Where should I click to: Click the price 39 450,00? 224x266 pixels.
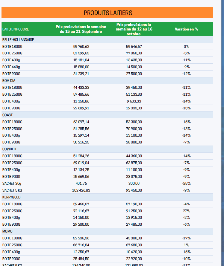pyautogui.click(x=134, y=88)
